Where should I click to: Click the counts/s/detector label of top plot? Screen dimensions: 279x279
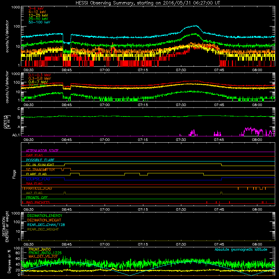coord(7,36)
